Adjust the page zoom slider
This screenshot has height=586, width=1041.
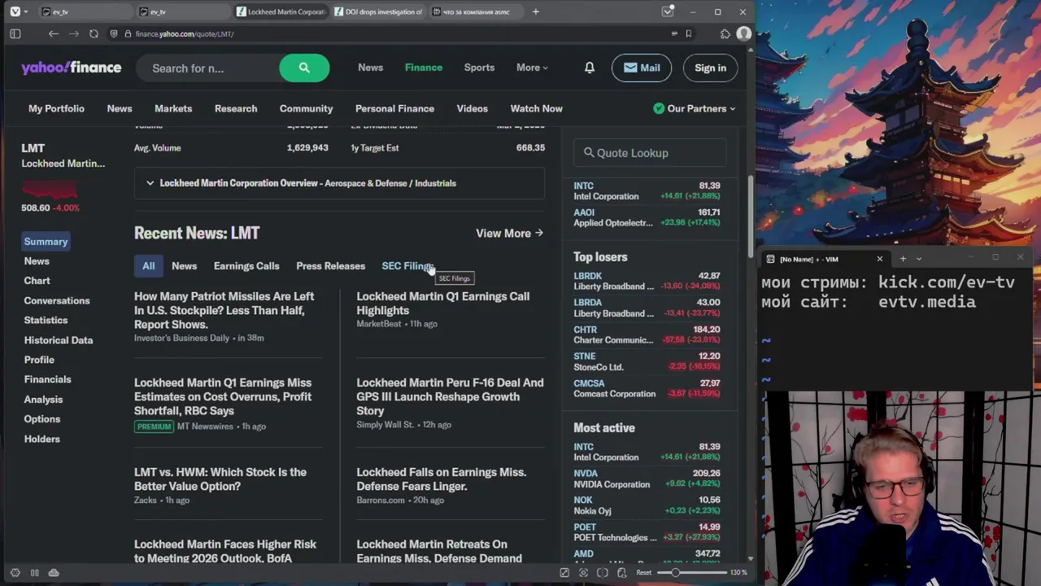click(691, 572)
